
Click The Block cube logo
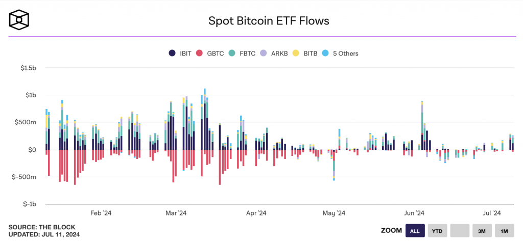pyautogui.click(x=19, y=19)
